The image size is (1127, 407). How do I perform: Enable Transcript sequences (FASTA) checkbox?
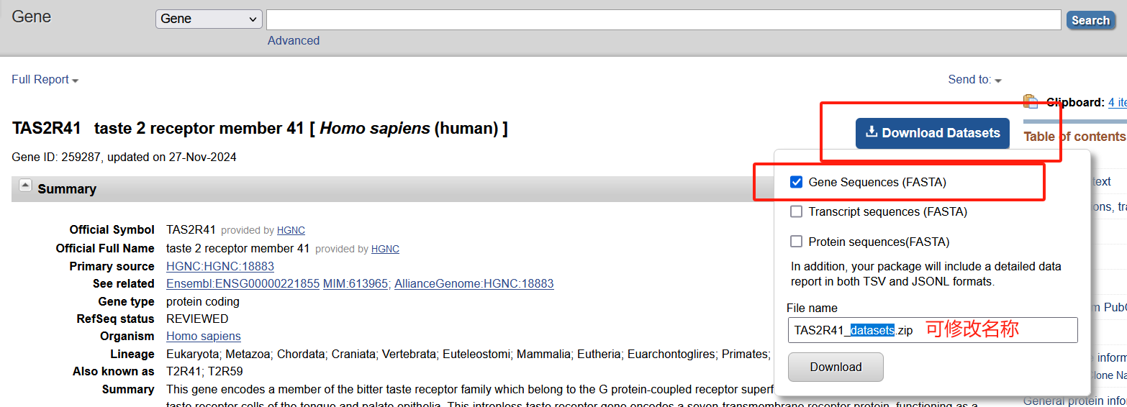click(796, 211)
